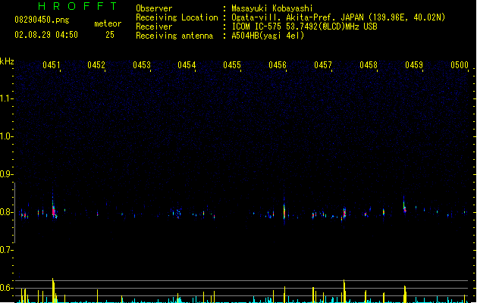Click the 0454 time marker
This screenshot has width=477, height=303.
tap(187, 65)
